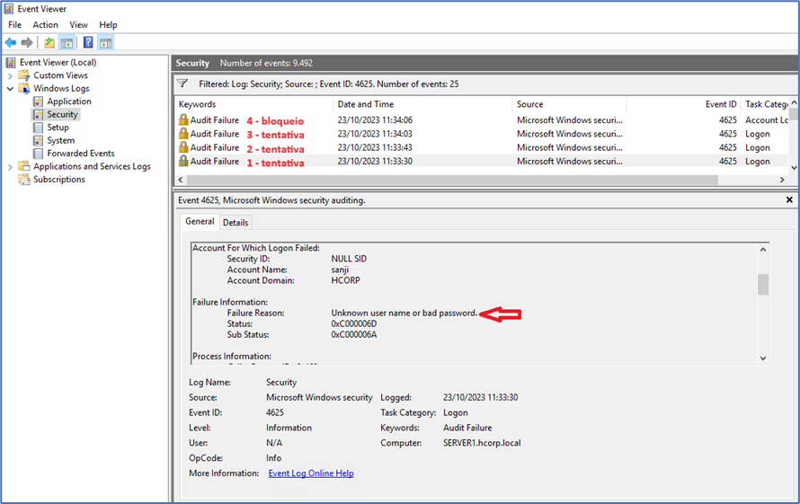The width and height of the screenshot is (800, 504).
Task: Collapse the Windows Logs node
Action: pos(11,89)
